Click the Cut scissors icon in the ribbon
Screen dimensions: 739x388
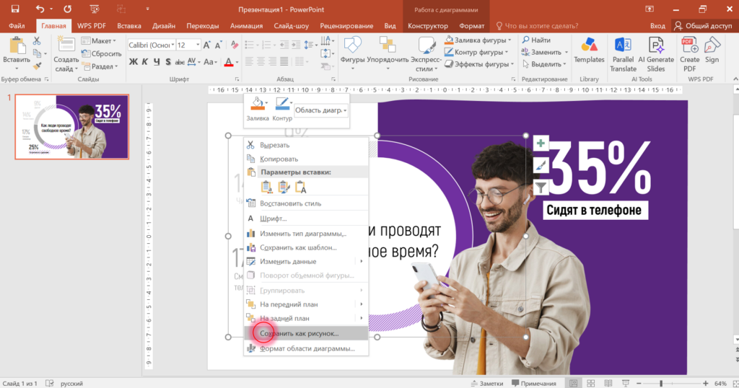pos(37,41)
